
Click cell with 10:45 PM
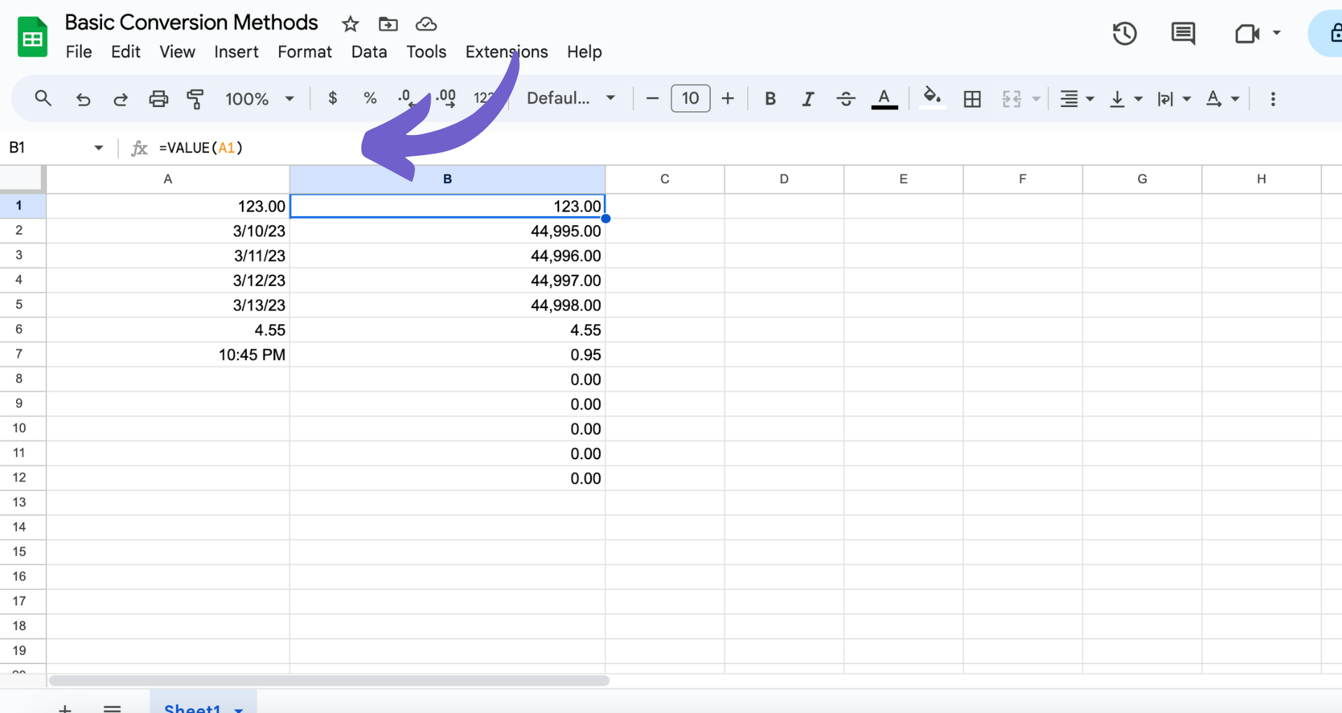tap(168, 354)
